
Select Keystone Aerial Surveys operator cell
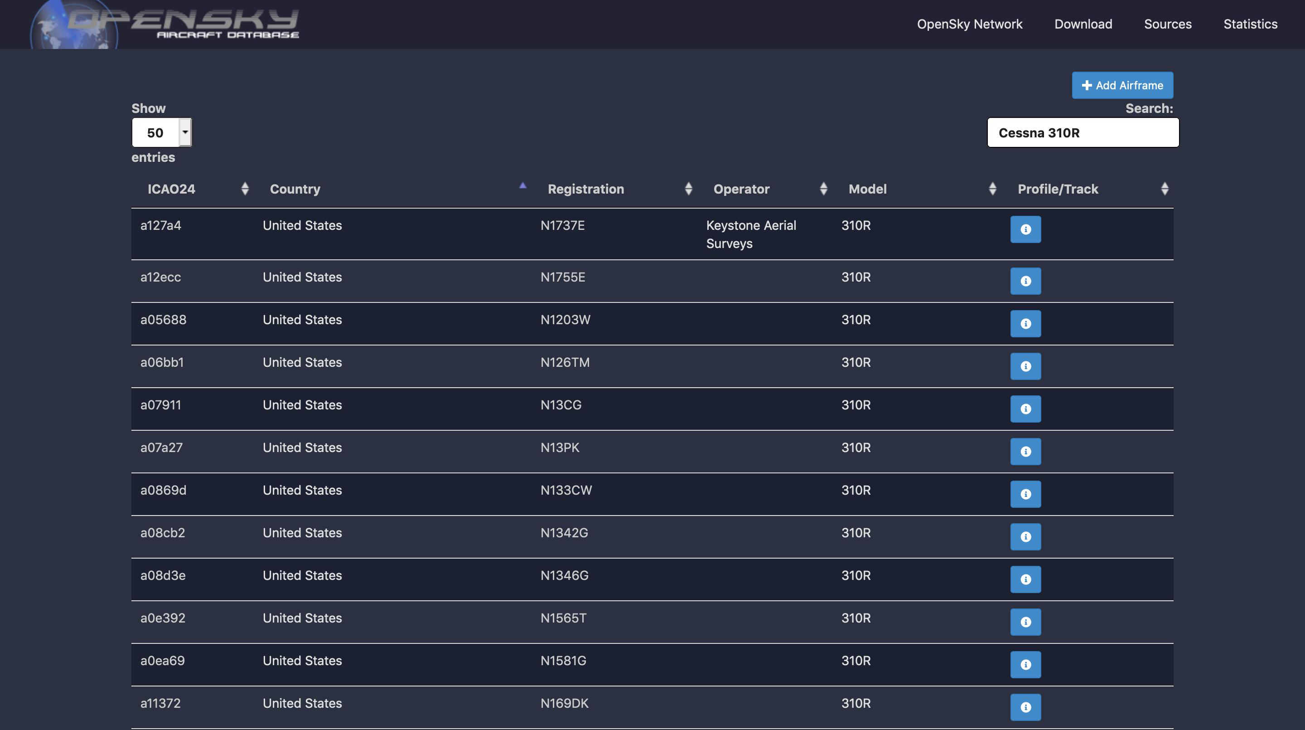point(751,235)
